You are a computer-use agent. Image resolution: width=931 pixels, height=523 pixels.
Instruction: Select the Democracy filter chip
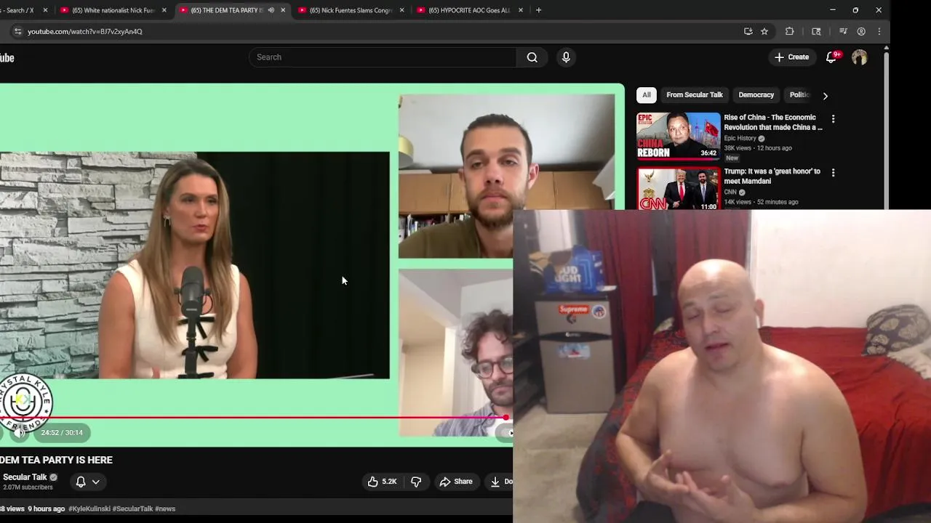coord(756,95)
